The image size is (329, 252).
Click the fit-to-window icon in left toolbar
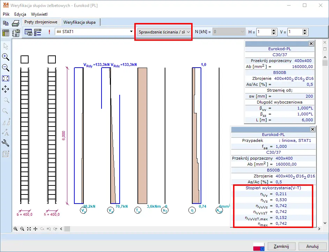[6, 78]
